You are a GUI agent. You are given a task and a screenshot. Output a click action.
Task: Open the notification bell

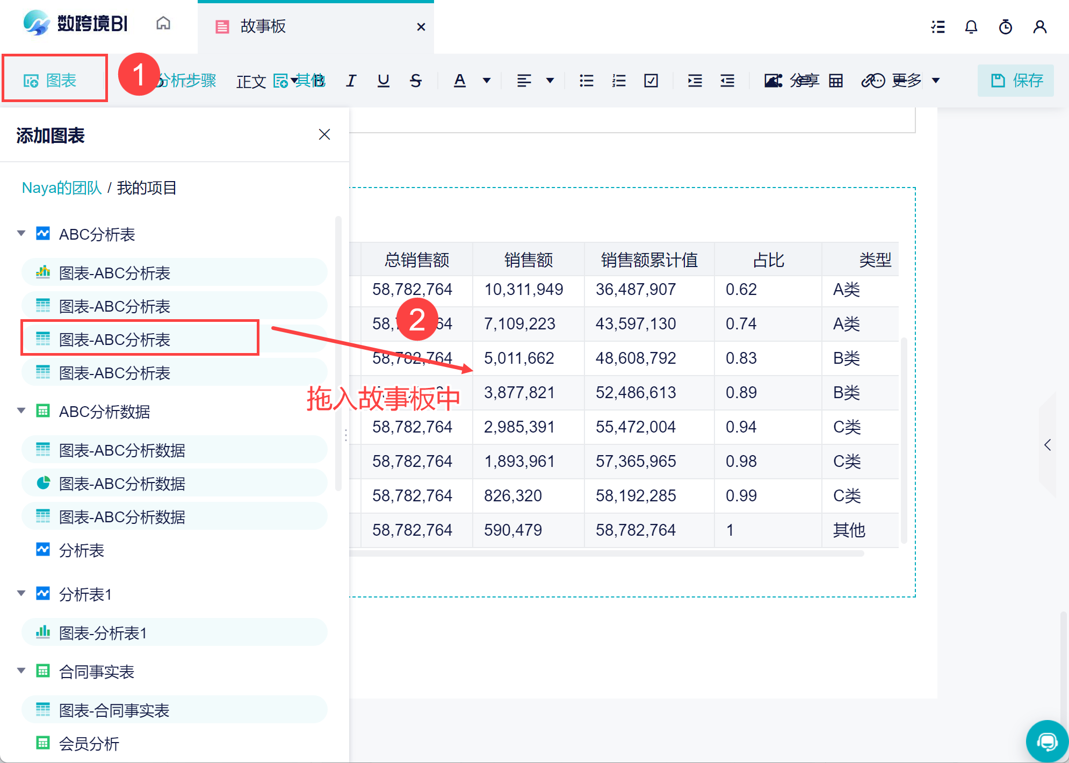tap(971, 27)
